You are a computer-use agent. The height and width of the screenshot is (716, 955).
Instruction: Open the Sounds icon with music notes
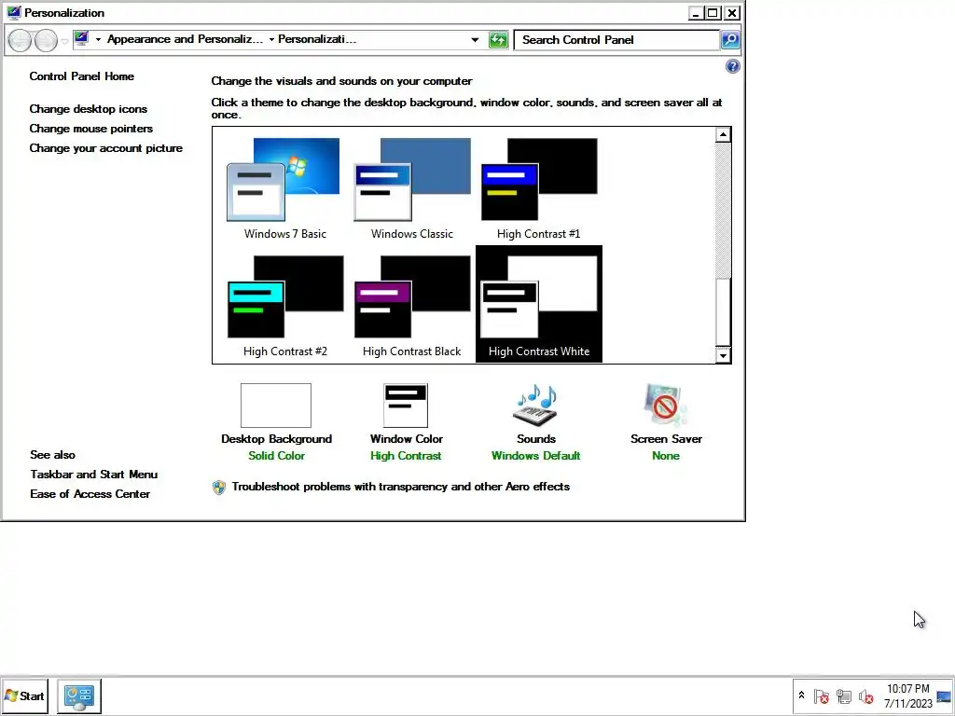pos(535,406)
